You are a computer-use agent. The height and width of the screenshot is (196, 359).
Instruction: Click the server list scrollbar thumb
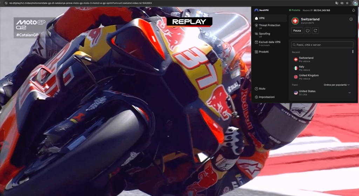[x=353, y=52]
